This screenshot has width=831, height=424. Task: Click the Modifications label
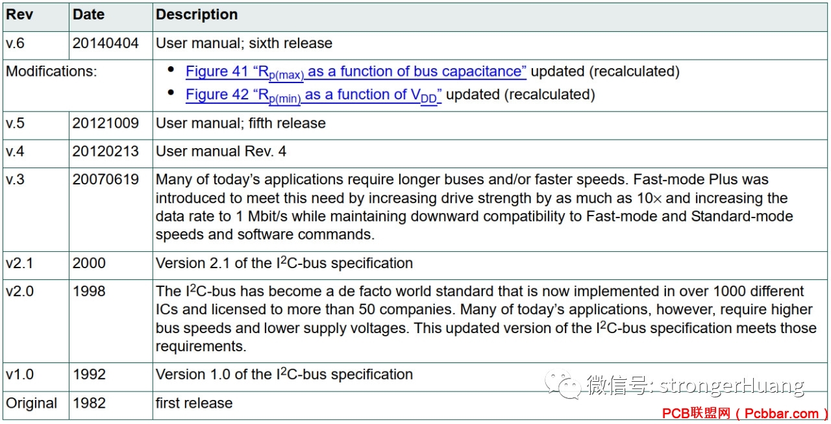51,71
